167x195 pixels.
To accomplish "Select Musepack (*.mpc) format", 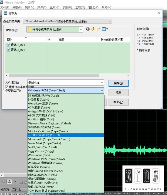I will 66,139.
